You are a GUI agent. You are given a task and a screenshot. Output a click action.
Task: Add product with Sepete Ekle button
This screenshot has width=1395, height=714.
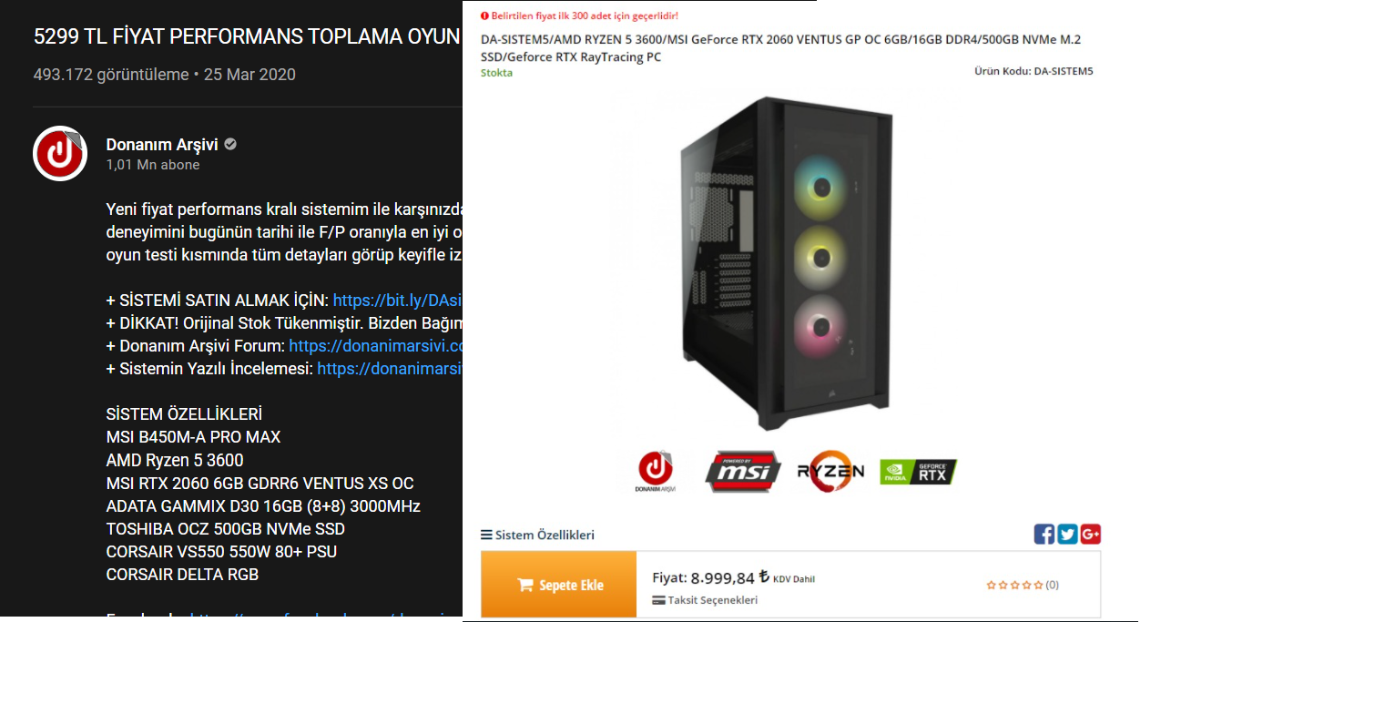pyautogui.click(x=559, y=585)
